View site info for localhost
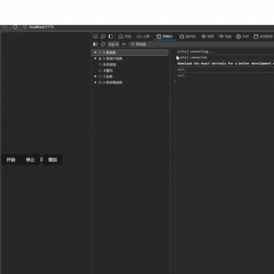Screen dimensions: 274x274 click(25, 27)
